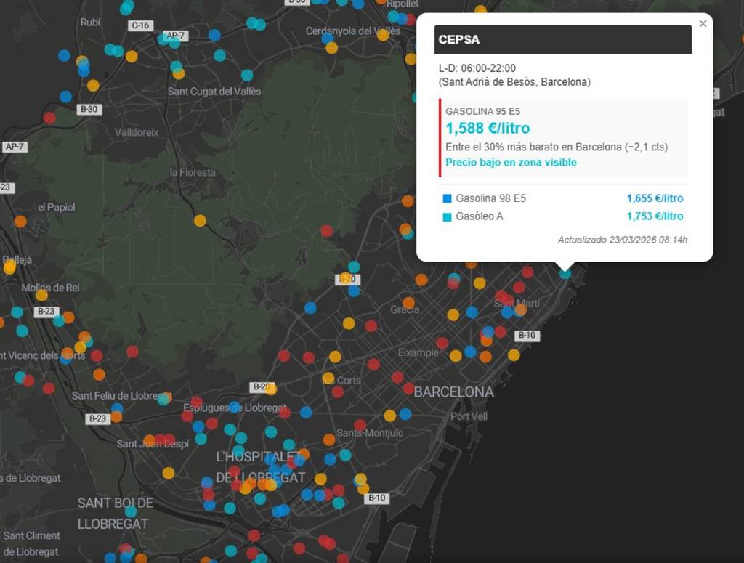Select the Gasóleo A price row
Image resolution: width=744 pixels, height=563 pixels.
pos(563,216)
